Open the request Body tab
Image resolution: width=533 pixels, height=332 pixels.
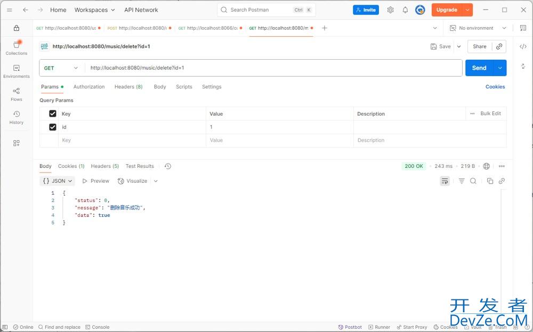(x=160, y=87)
